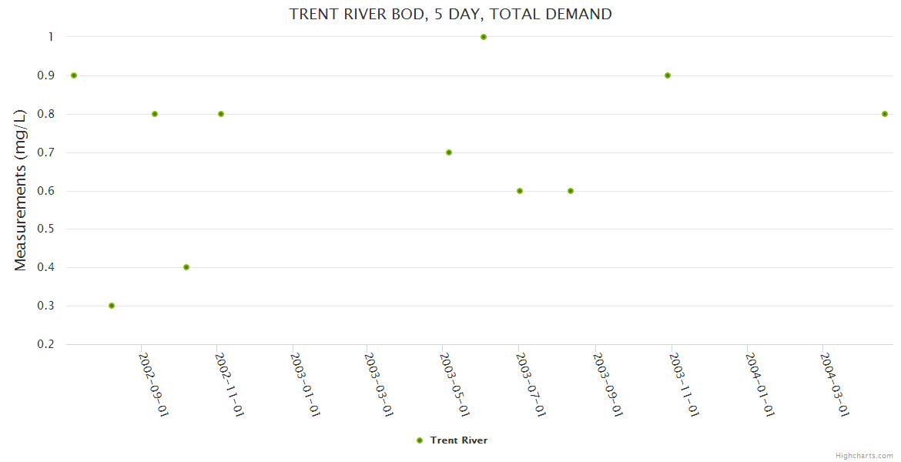Click the 0.8 point nearest 2002-11-01

tap(221, 114)
